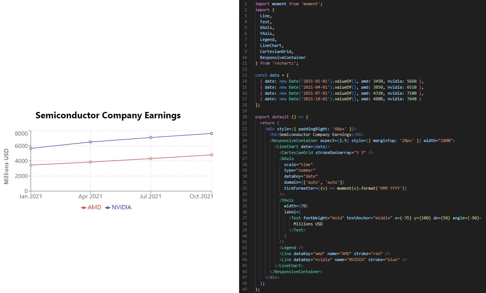Toggle the AMD legend label
This screenshot has width=486, height=293.
(x=95, y=207)
